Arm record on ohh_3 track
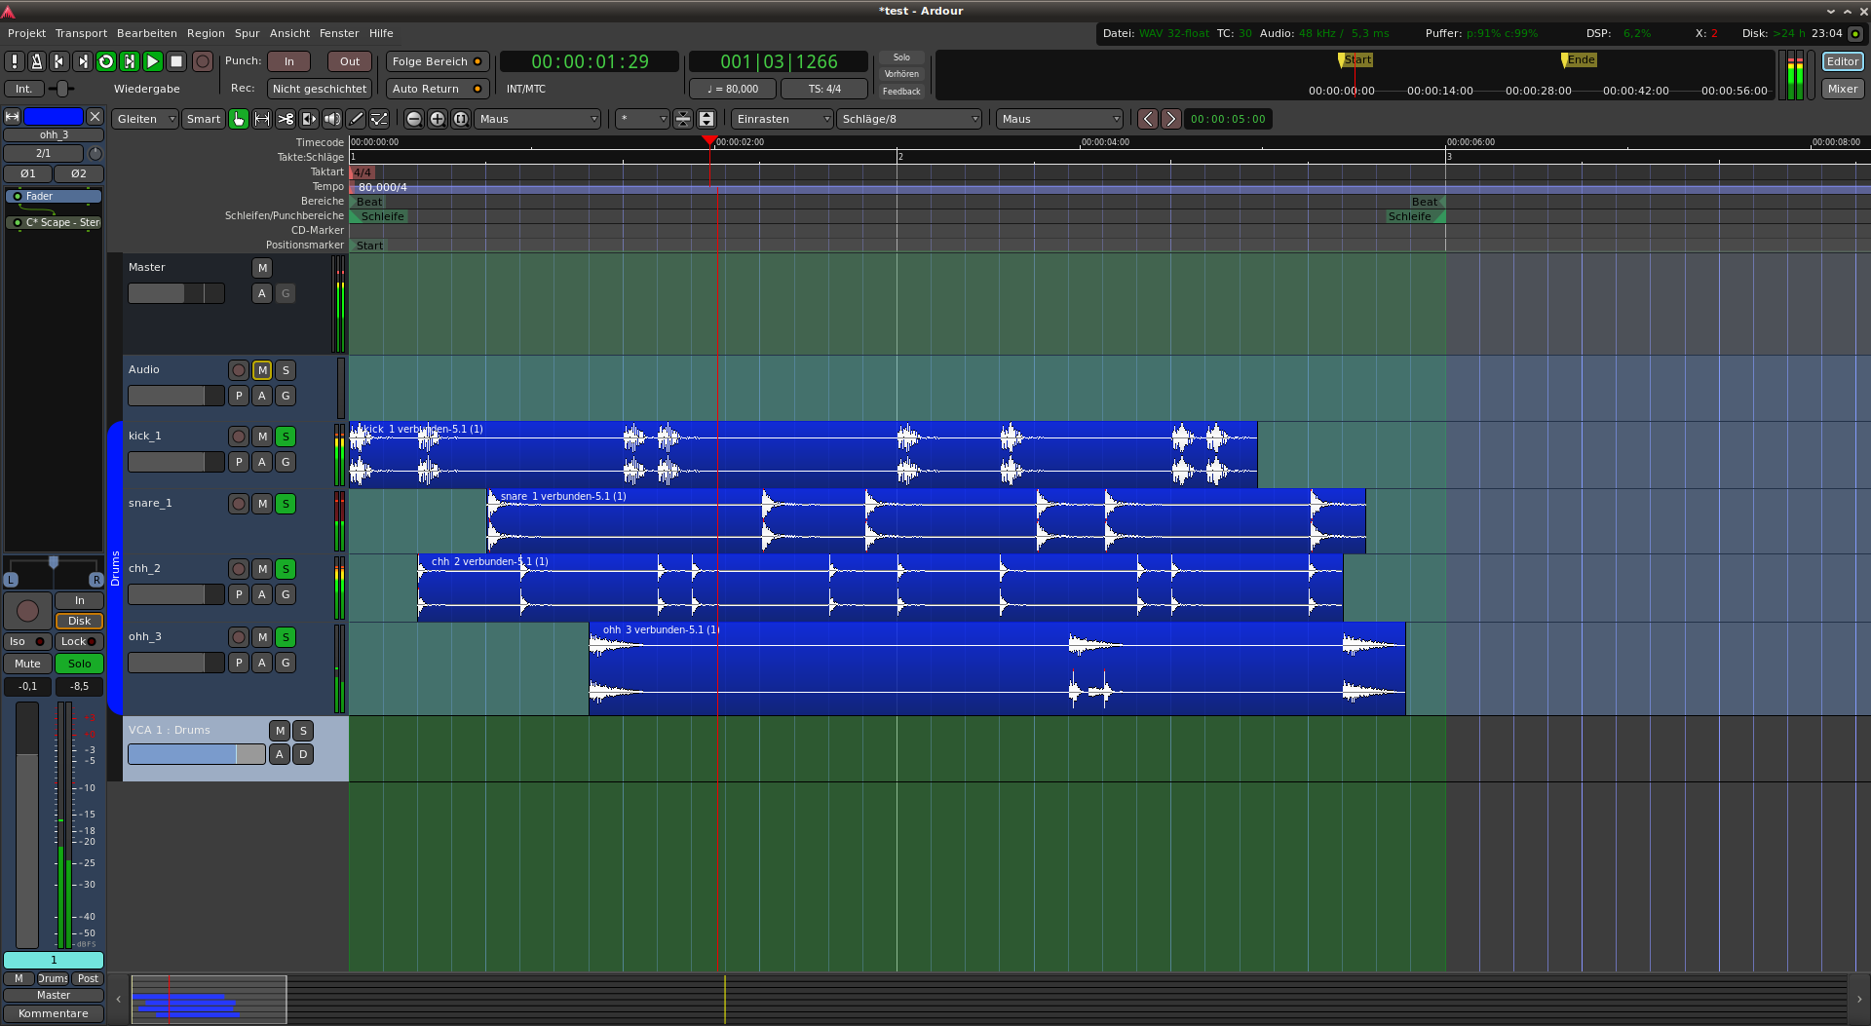The height and width of the screenshot is (1026, 1871). click(239, 637)
